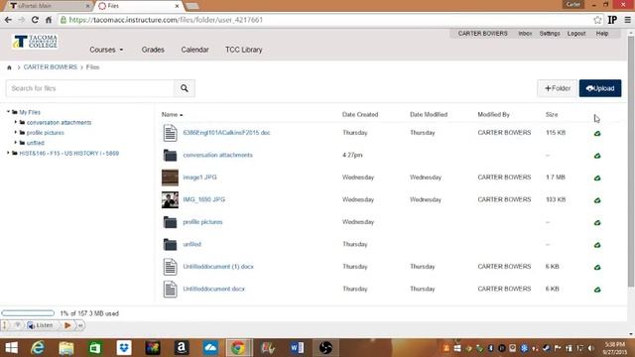Viewport: 635px width, 357px height.
Task: Open the TCC Library menu item
Action: coord(244,50)
